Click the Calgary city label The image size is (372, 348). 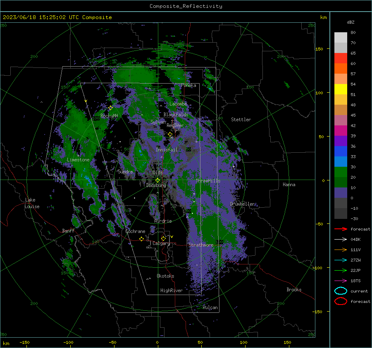tap(161, 243)
